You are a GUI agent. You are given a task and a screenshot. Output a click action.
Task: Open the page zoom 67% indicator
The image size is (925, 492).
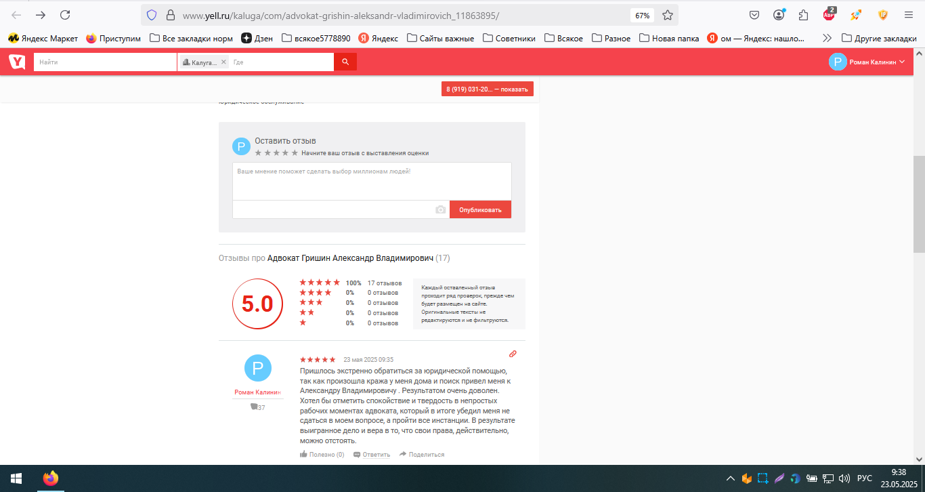[x=641, y=15]
